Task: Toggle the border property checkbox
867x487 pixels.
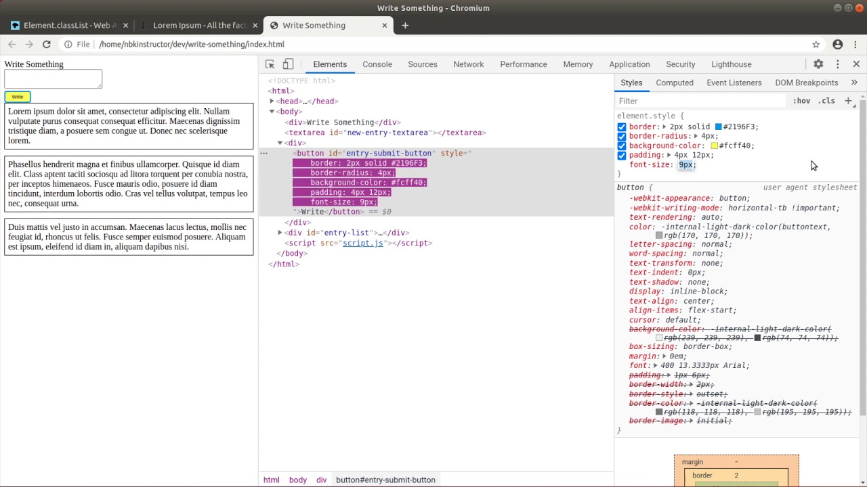Action: tap(622, 126)
